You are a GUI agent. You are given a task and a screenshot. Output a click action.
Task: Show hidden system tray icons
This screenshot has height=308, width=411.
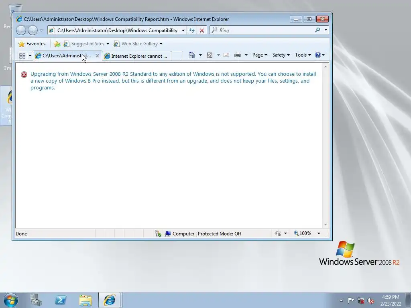tap(341, 300)
